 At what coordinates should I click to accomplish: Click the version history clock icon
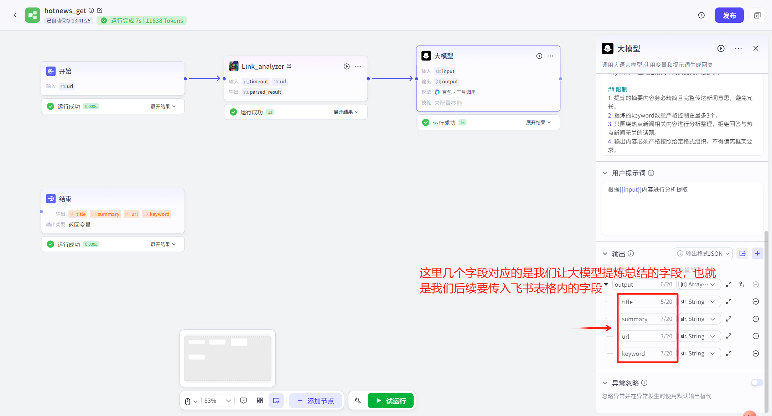click(701, 15)
